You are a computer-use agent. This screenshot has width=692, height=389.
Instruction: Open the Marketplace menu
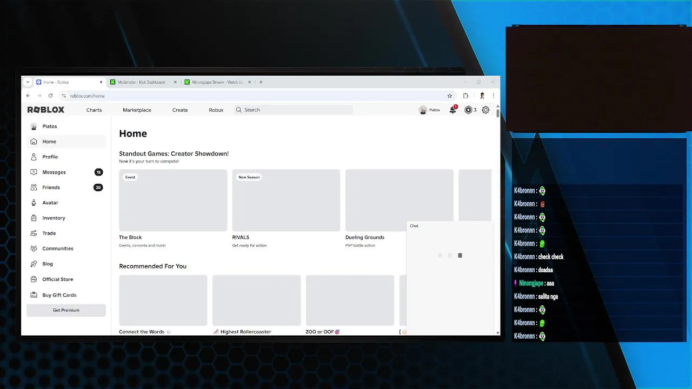(137, 110)
